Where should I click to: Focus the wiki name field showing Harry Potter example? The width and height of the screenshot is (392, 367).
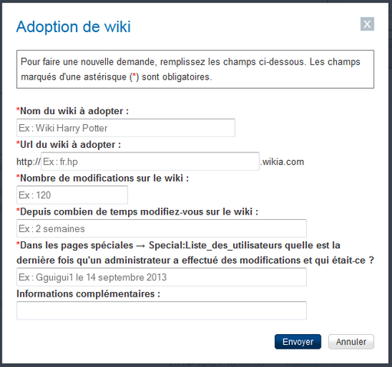(126, 128)
